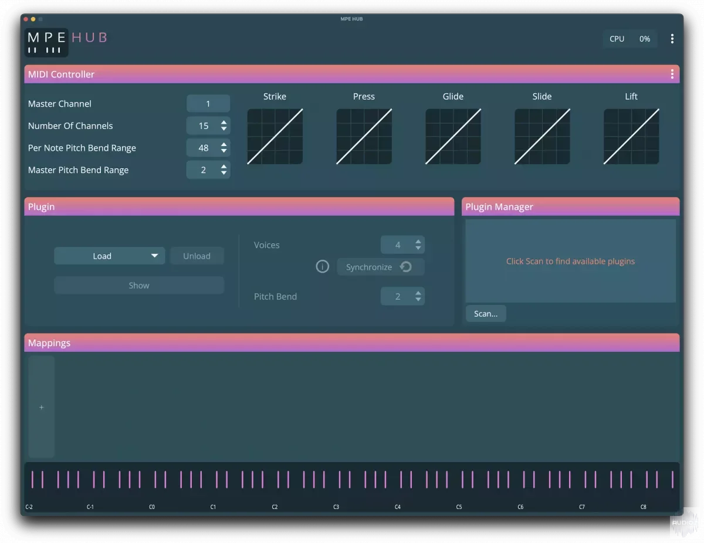This screenshot has height=543, width=704.
Task: Click the Voices value 4
Action: click(x=398, y=245)
